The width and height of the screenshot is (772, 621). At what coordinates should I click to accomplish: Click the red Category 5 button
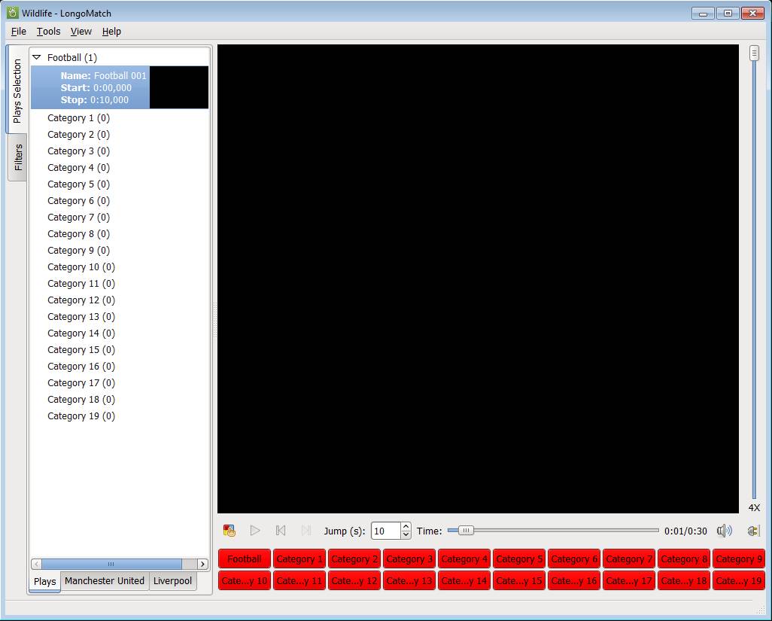point(519,559)
